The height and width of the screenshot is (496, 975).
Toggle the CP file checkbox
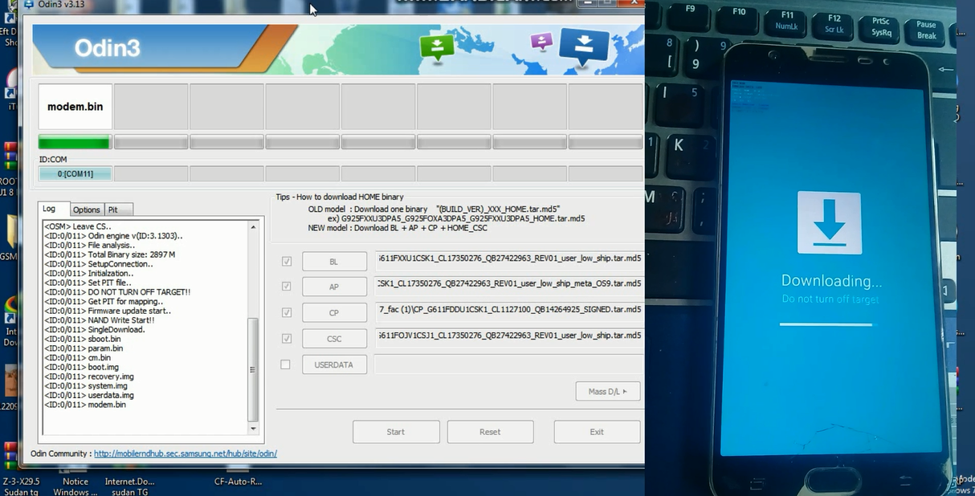click(x=287, y=312)
